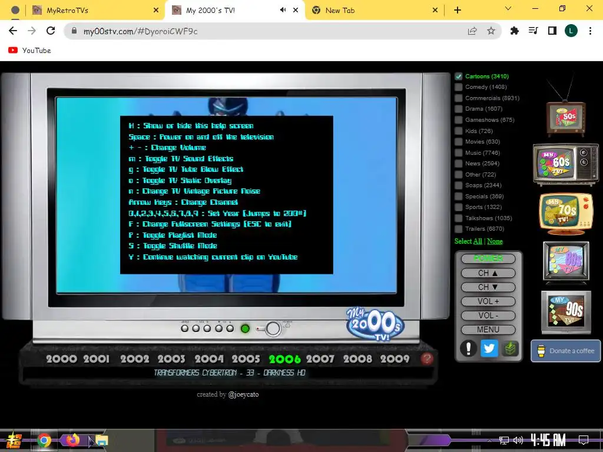This screenshot has height=452, width=603.
Task: Check the Drama (1607) checkbox
Action: 458,109
